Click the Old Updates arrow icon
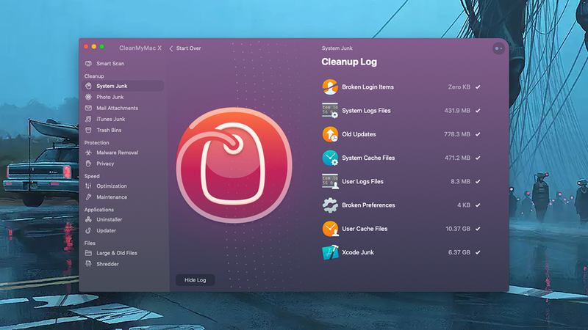Viewport: 588px width, 330px height. [330, 134]
